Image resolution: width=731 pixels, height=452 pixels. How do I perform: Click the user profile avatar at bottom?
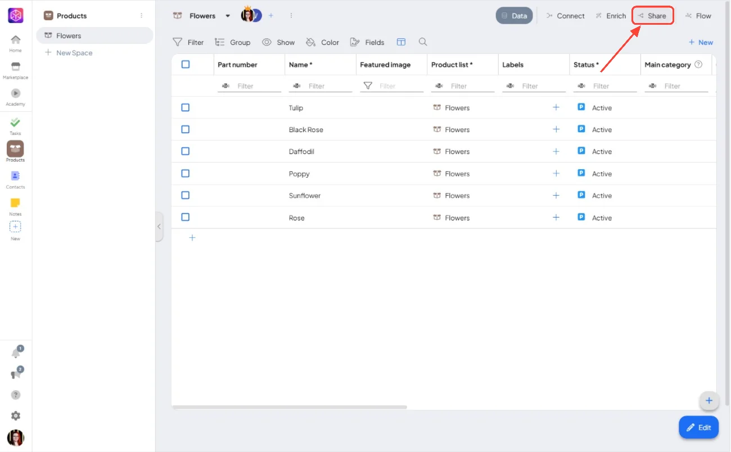click(x=16, y=438)
